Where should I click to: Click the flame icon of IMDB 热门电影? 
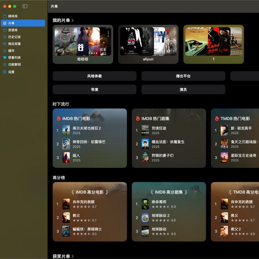59,119
